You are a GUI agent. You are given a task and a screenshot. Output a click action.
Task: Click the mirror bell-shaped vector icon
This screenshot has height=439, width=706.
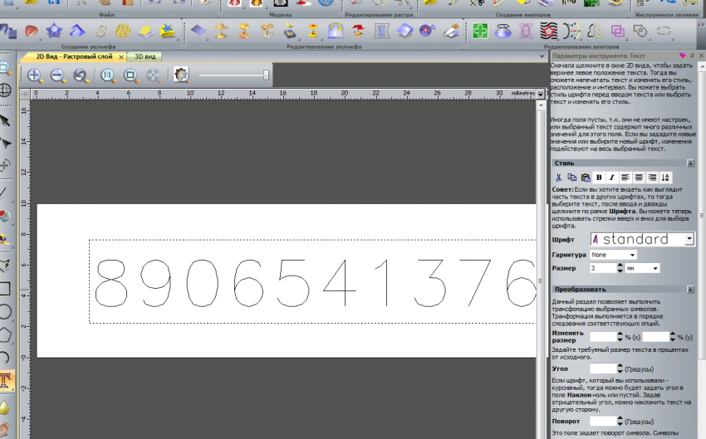pos(595,31)
